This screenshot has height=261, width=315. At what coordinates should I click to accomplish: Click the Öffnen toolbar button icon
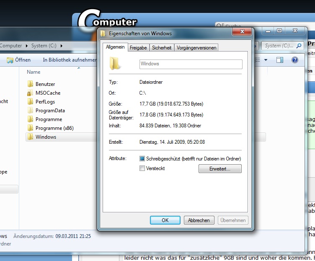coord(10,60)
